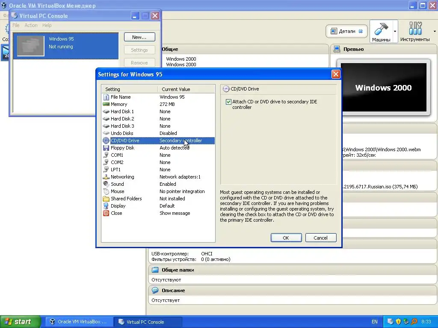Click the Memory chip icon

(106, 104)
